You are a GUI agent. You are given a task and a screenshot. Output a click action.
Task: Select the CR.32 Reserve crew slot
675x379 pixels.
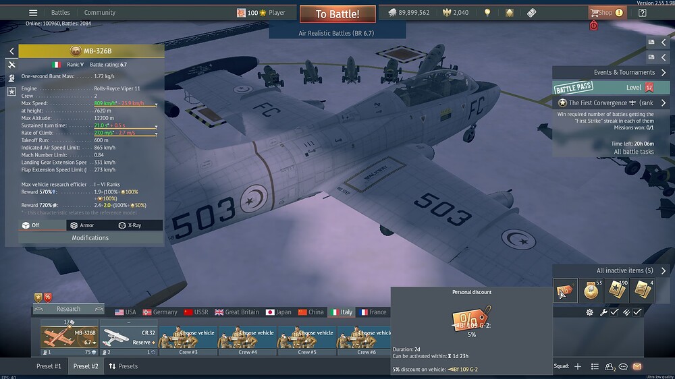(129, 337)
